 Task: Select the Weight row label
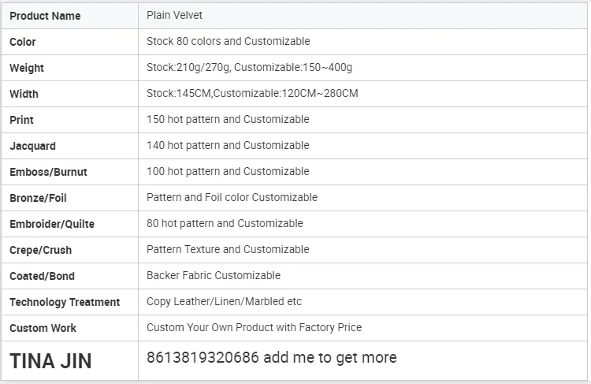pos(27,68)
